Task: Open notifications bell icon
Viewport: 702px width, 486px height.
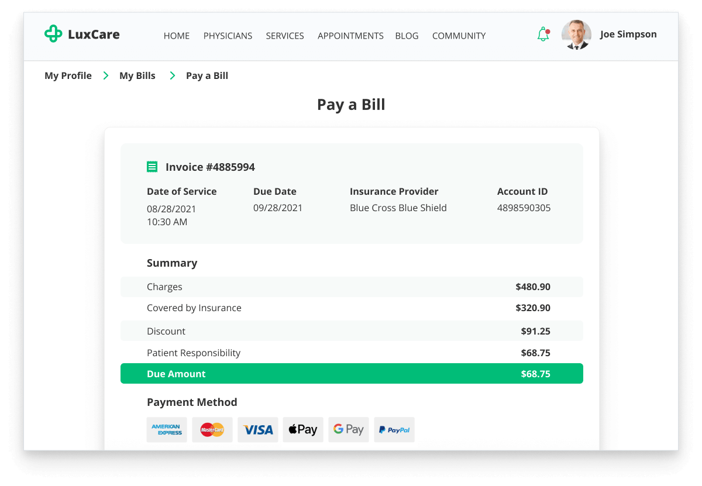Action: click(543, 35)
